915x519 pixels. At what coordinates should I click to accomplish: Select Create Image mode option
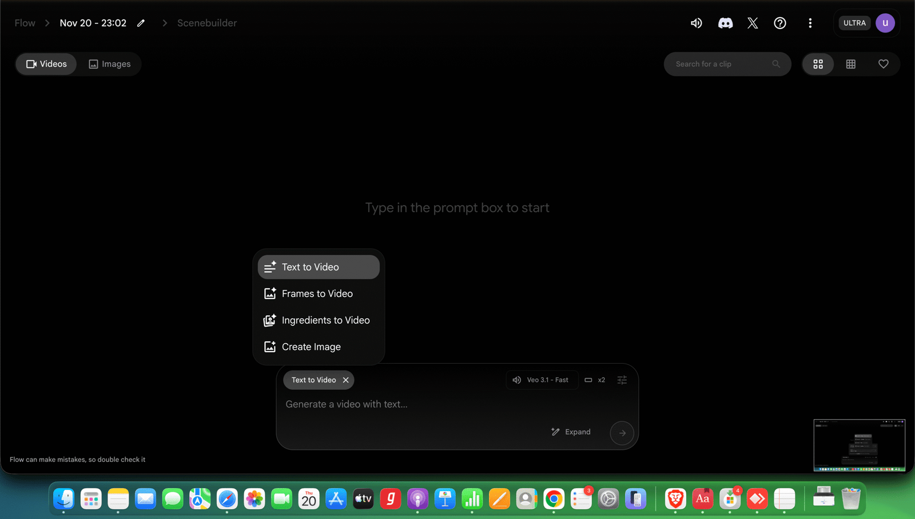311,347
